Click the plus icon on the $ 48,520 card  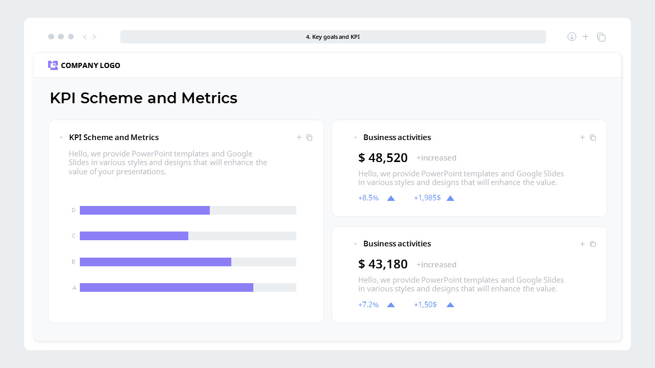pyautogui.click(x=582, y=137)
